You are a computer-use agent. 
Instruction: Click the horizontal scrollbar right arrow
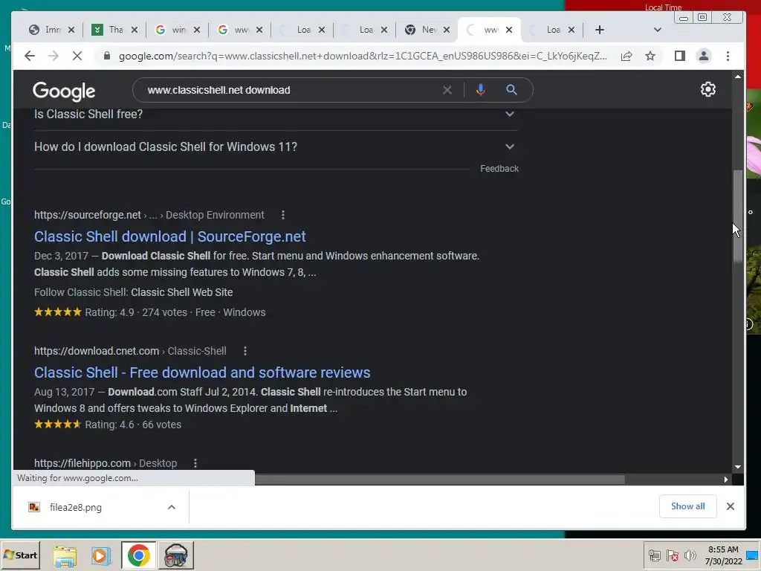click(725, 480)
